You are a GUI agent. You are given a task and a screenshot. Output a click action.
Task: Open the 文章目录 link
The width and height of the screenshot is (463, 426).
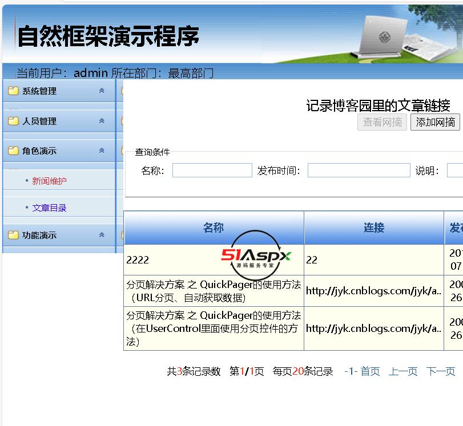point(49,208)
